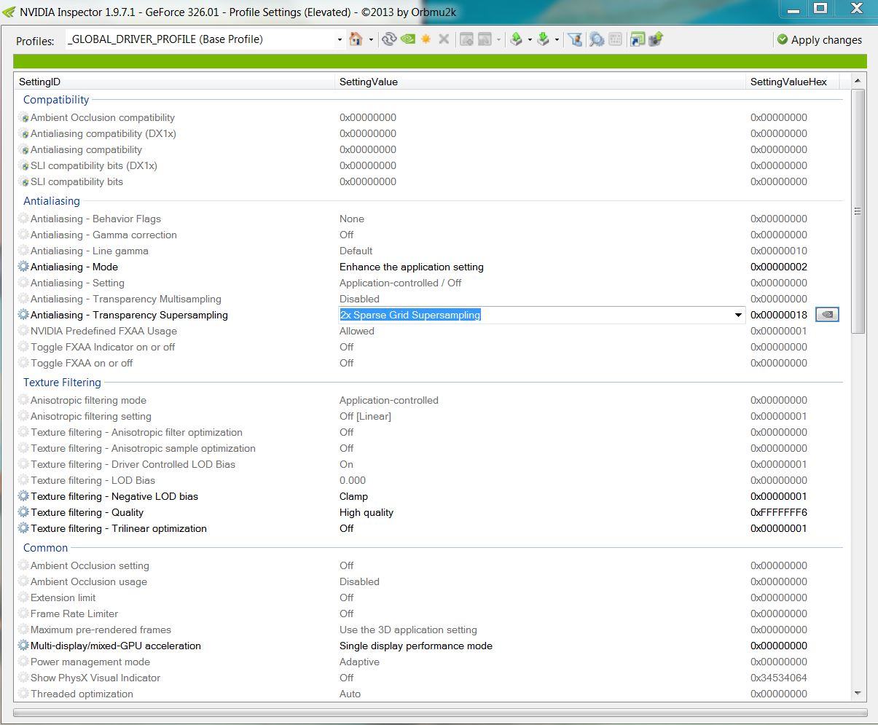Click gear icon of Negative LOD bias row
The image size is (878, 725).
pyautogui.click(x=23, y=496)
